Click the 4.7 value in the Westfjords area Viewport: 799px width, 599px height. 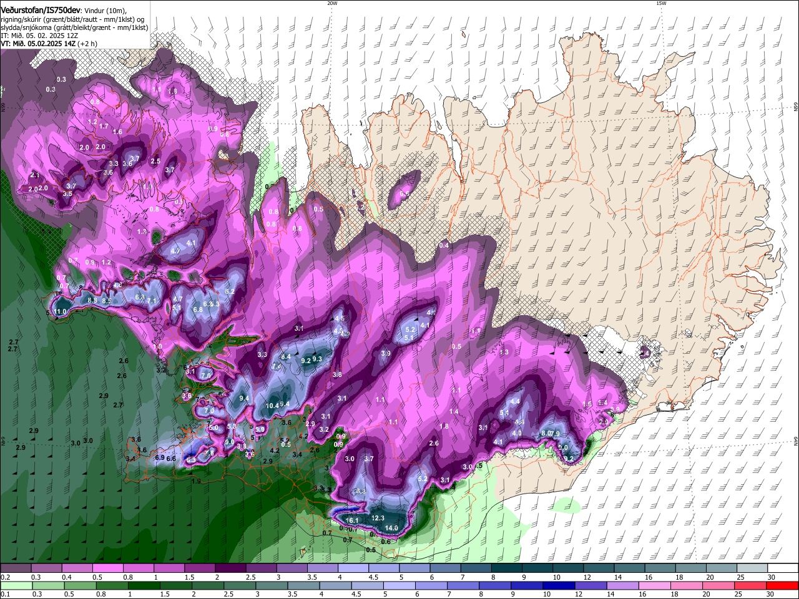point(175,251)
